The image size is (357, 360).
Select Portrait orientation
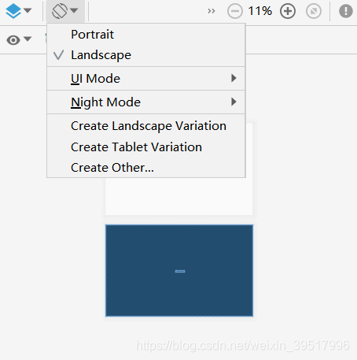point(146,35)
